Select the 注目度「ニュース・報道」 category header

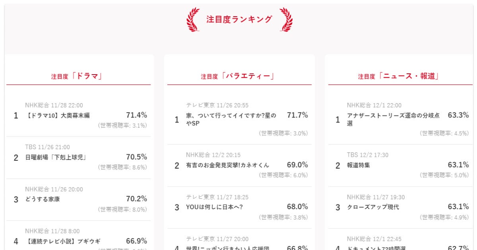(399, 76)
